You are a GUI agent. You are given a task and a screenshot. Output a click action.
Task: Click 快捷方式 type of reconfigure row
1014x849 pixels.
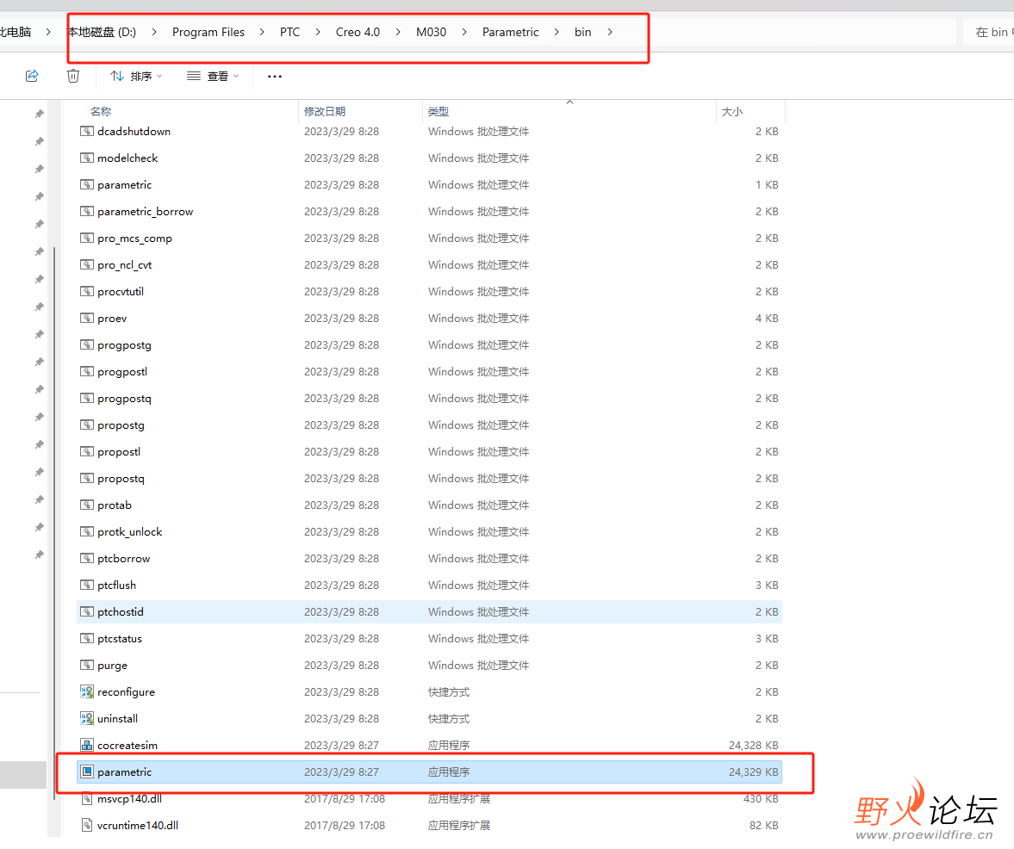click(x=449, y=692)
